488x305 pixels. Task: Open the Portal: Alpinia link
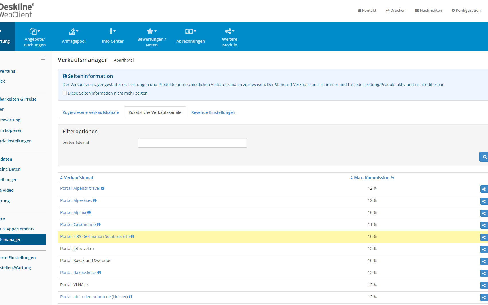(x=73, y=212)
